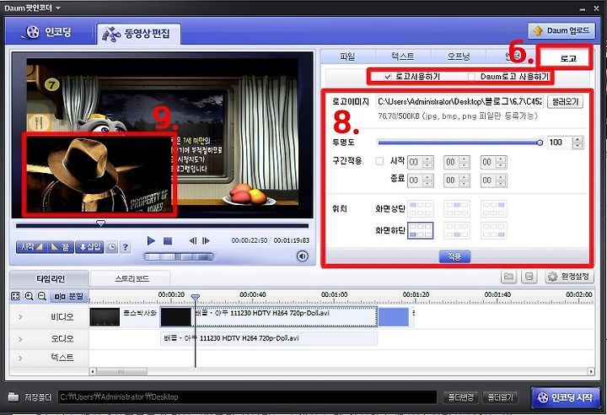The height and width of the screenshot is (415, 607).
Task: Set 시작 mark-in point button
Action: click(x=33, y=247)
